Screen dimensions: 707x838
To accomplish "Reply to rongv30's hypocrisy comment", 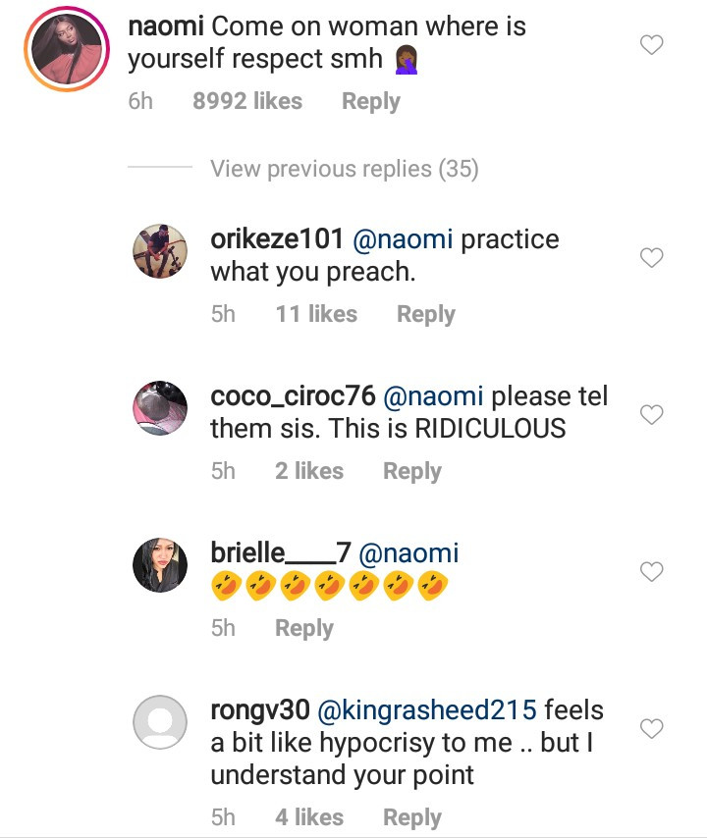I will click(411, 817).
